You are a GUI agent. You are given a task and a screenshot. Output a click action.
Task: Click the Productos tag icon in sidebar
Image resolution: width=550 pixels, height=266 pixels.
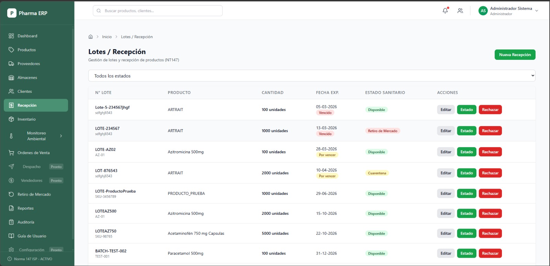[x=11, y=50]
